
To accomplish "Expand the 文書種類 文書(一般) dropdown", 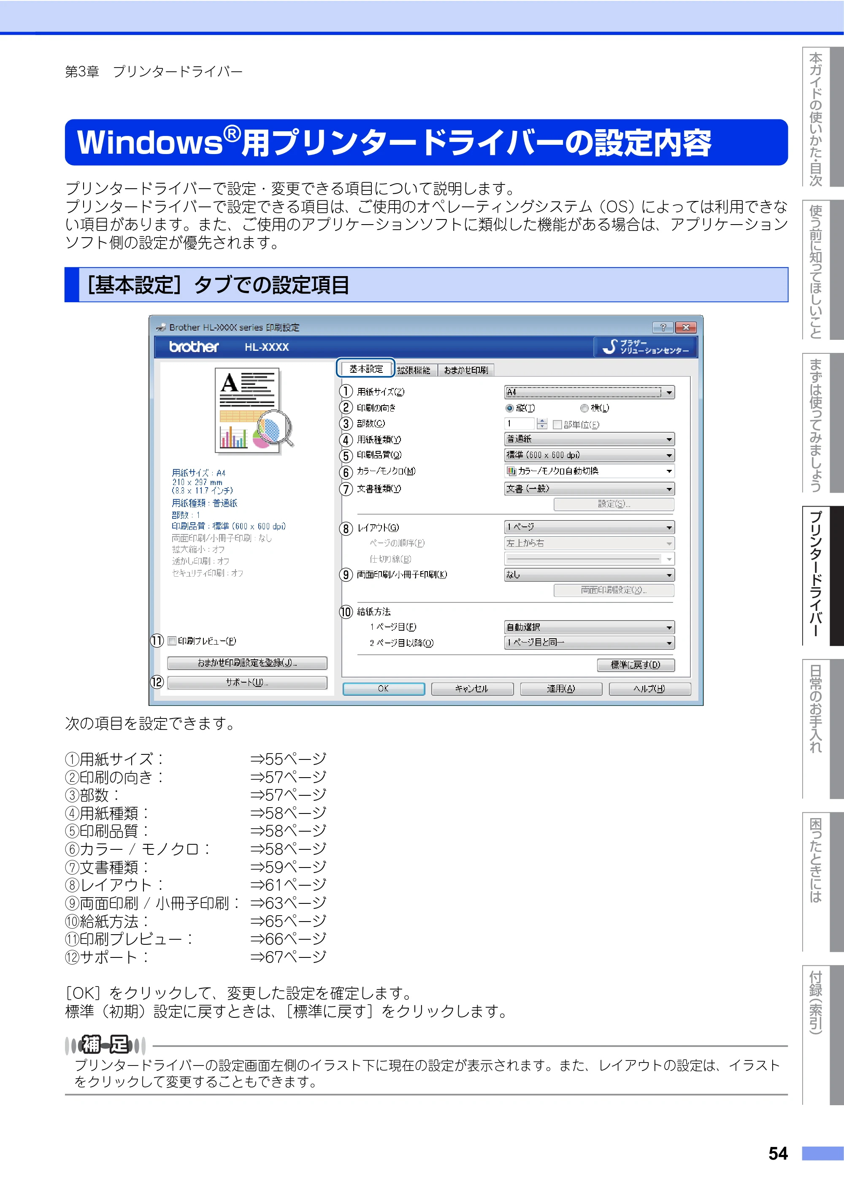I will [590, 488].
